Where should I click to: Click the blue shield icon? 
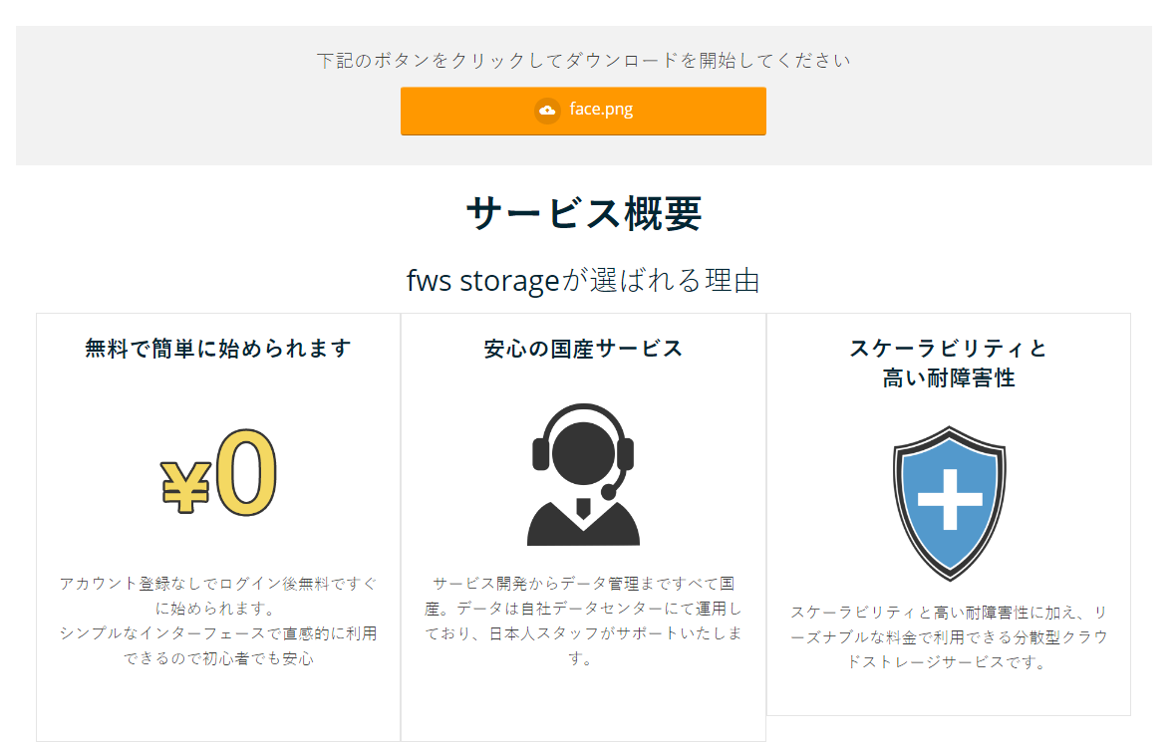949,503
